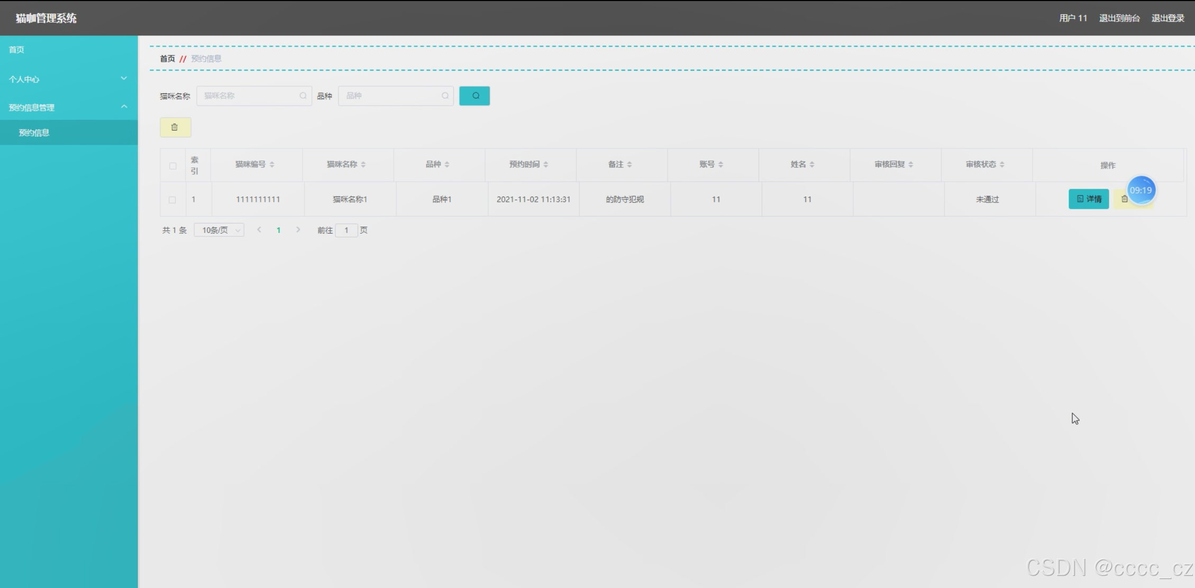This screenshot has height=588, width=1195.
Task: Sort by 审核状态 column arrows
Action: tap(1002, 164)
